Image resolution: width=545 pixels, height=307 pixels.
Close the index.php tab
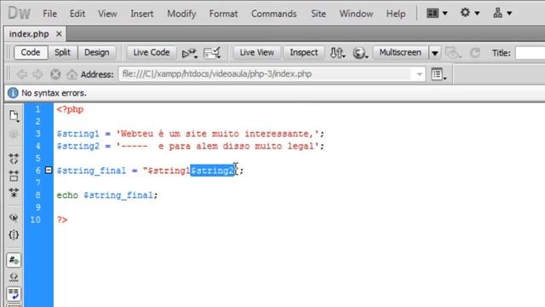[59, 34]
